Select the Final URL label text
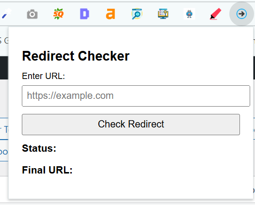255x205 pixels. click(x=47, y=170)
